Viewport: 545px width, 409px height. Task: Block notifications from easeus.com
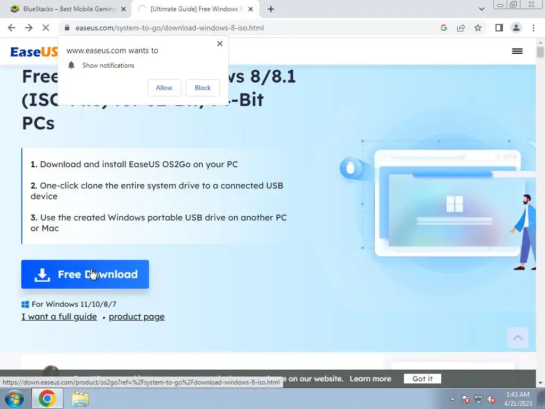203,88
